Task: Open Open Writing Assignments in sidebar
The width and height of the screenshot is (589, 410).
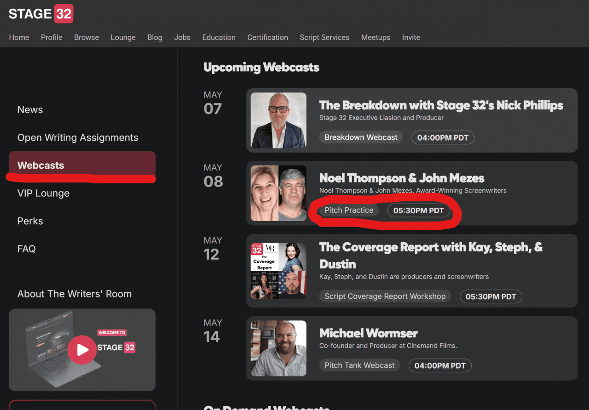Action: pyautogui.click(x=78, y=137)
